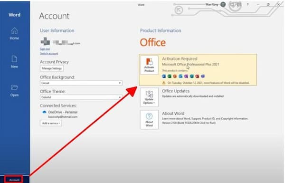Click 'OneDrive - Personal' service entry
285x183 pixels.
[63, 112]
